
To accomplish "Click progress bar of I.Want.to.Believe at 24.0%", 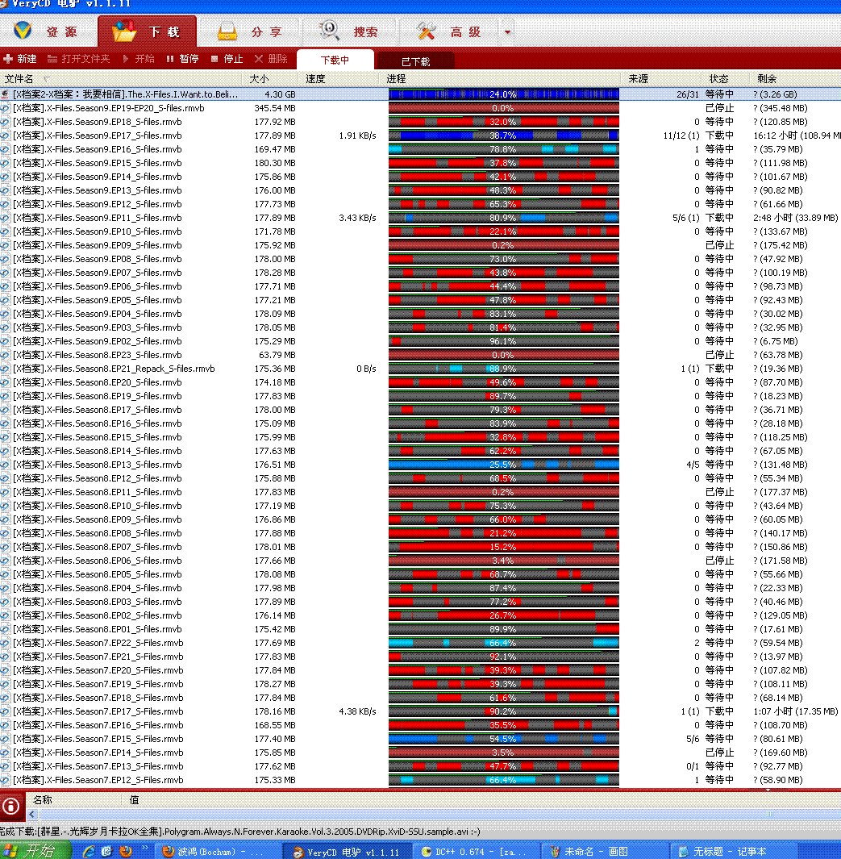I will coord(504,94).
